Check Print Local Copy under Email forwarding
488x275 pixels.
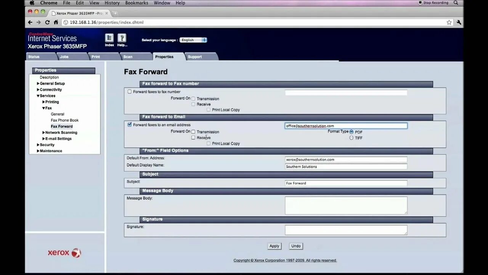pyautogui.click(x=209, y=144)
